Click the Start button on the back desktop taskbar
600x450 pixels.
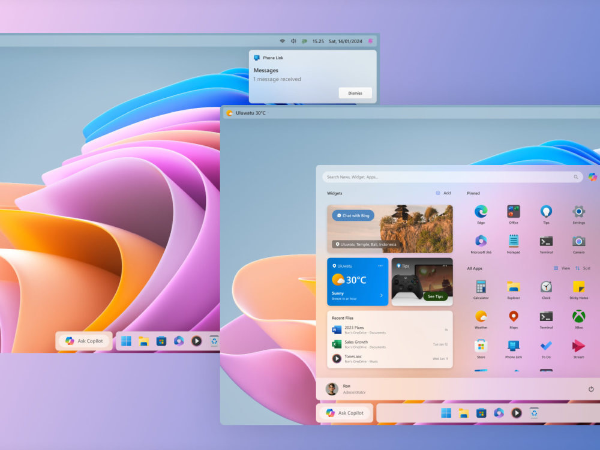click(126, 341)
